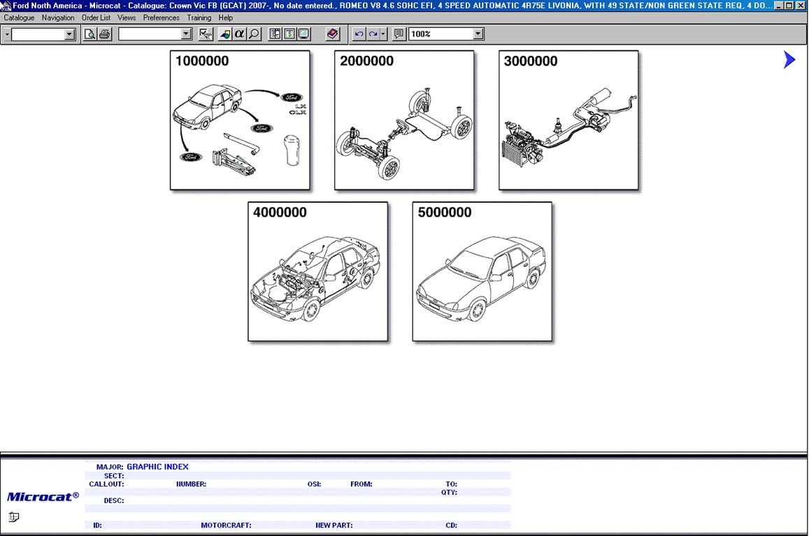Select the 3000000 engine section thumbnail

pyautogui.click(x=568, y=120)
